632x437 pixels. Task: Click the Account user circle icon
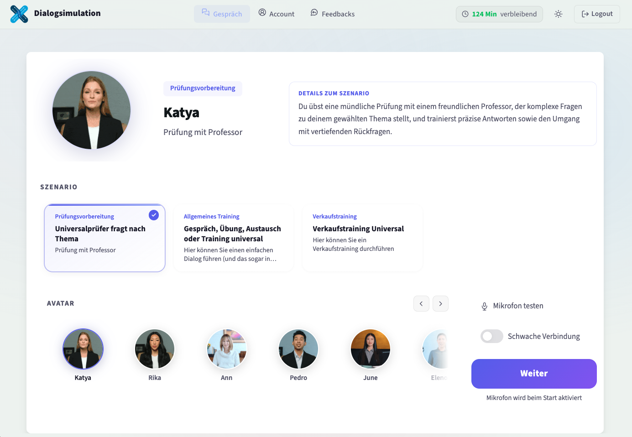pos(262,12)
